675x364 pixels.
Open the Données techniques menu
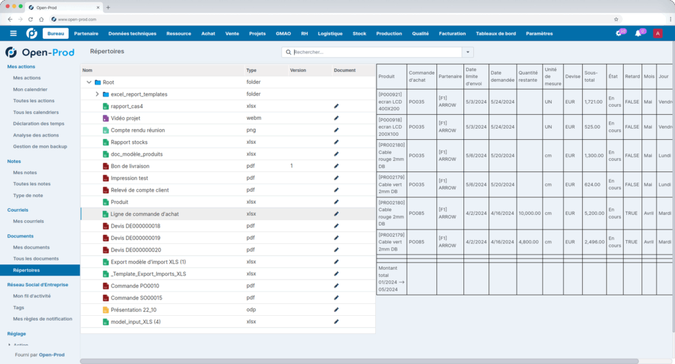click(x=132, y=34)
